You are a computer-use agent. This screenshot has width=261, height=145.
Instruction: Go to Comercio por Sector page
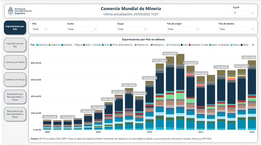pyautogui.click(x=15, y=62)
